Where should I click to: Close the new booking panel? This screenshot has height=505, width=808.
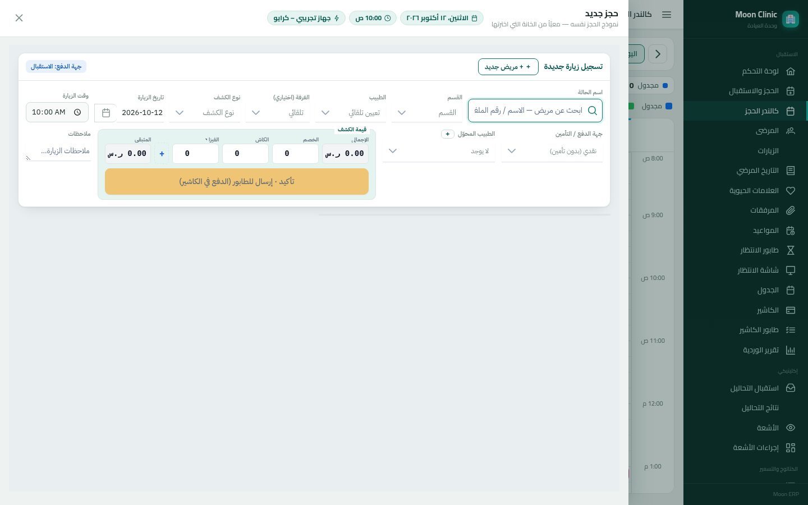click(x=19, y=18)
